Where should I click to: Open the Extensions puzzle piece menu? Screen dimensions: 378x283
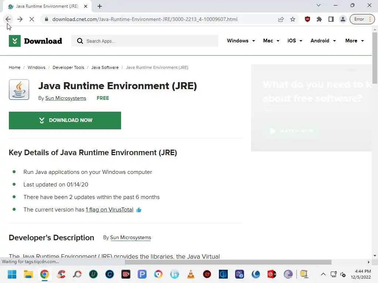click(x=319, y=19)
